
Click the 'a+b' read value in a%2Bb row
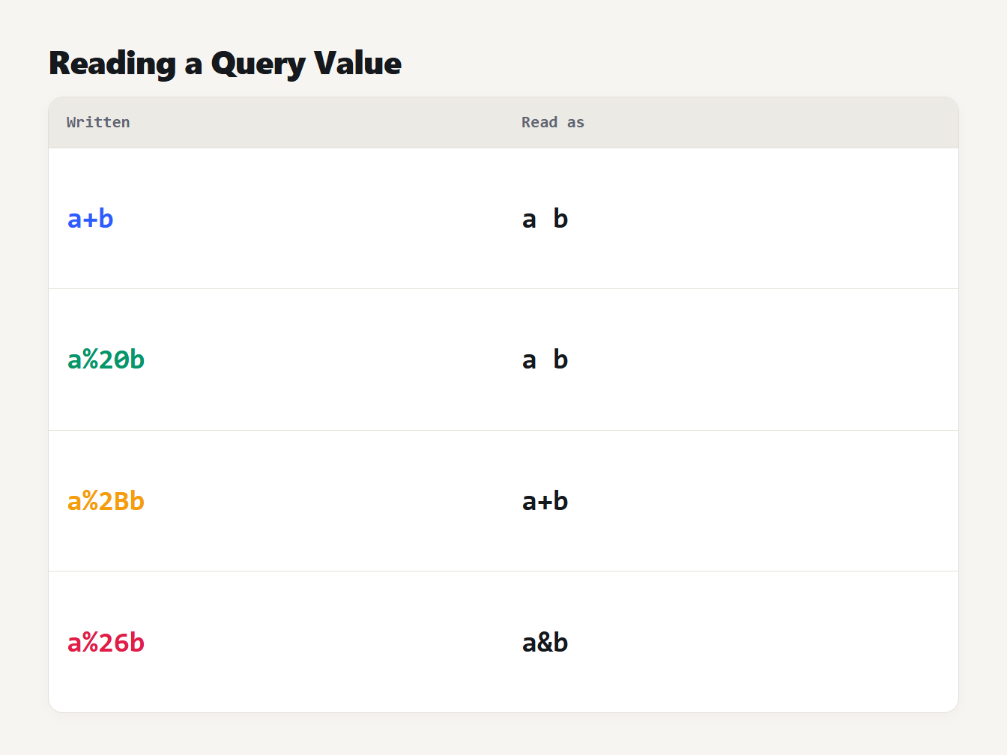[x=545, y=501]
